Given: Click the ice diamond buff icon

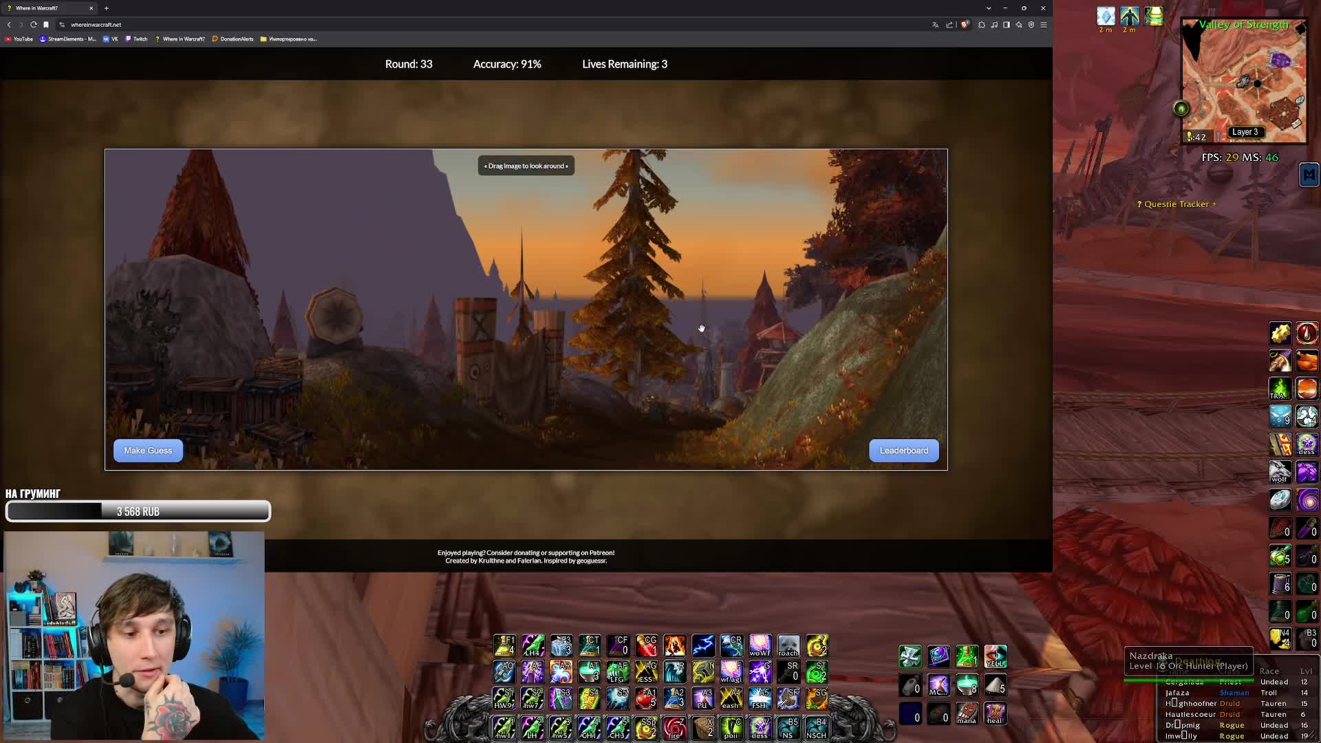Looking at the screenshot, I should click(x=1106, y=16).
